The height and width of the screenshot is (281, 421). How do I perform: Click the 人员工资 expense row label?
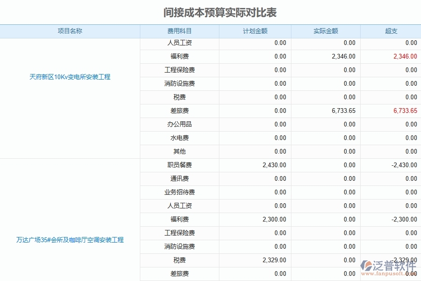[x=180, y=43]
